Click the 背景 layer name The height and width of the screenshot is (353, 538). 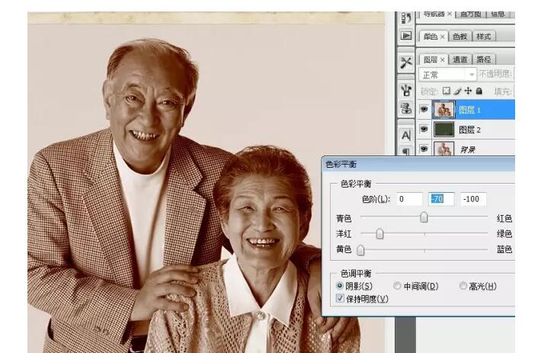[x=468, y=149]
